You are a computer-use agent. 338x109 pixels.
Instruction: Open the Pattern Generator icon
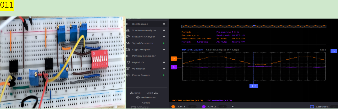(x=128, y=56)
